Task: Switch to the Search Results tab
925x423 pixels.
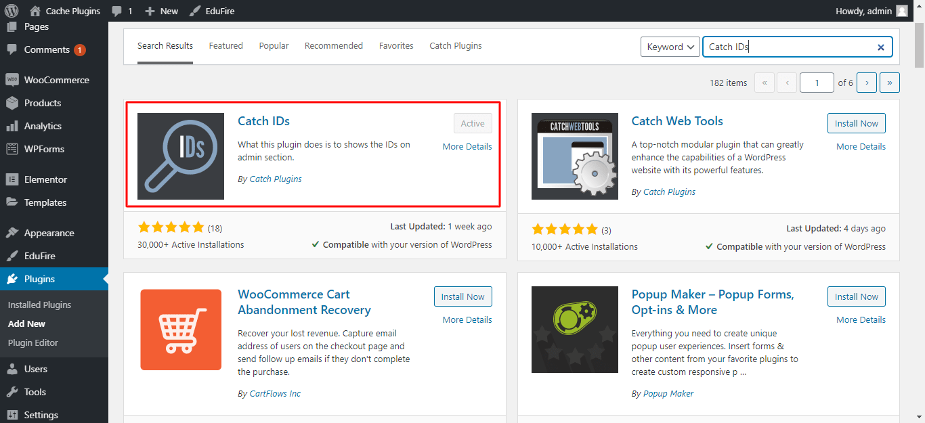Action: [x=165, y=46]
